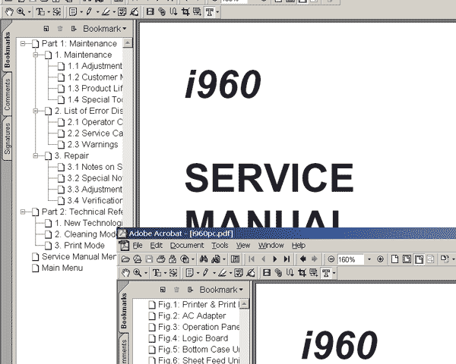Collapse Part 2: Technical Reference node
This screenshot has width=456, height=364.
[x=23, y=212]
